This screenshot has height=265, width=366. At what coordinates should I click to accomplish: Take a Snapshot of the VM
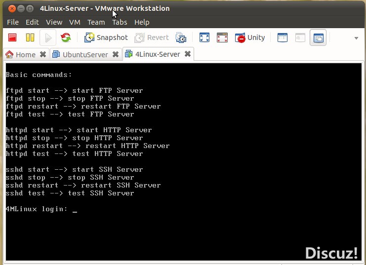(106, 38)
